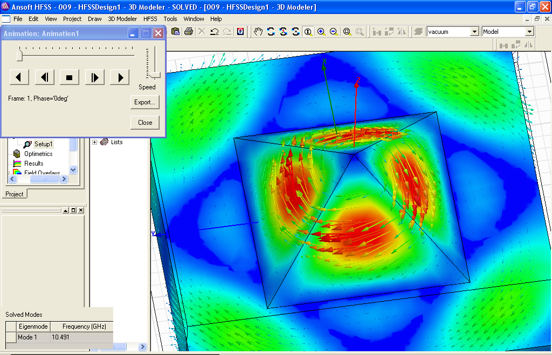Click the Delete X icon
This screenshot has height=355, width=552.
coord(202,32)
